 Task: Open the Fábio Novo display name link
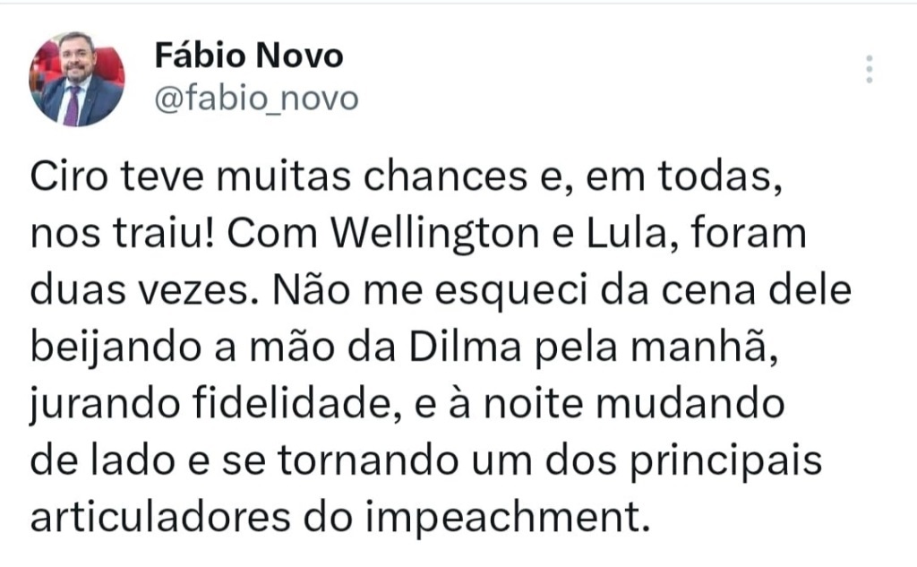(249, 57)
